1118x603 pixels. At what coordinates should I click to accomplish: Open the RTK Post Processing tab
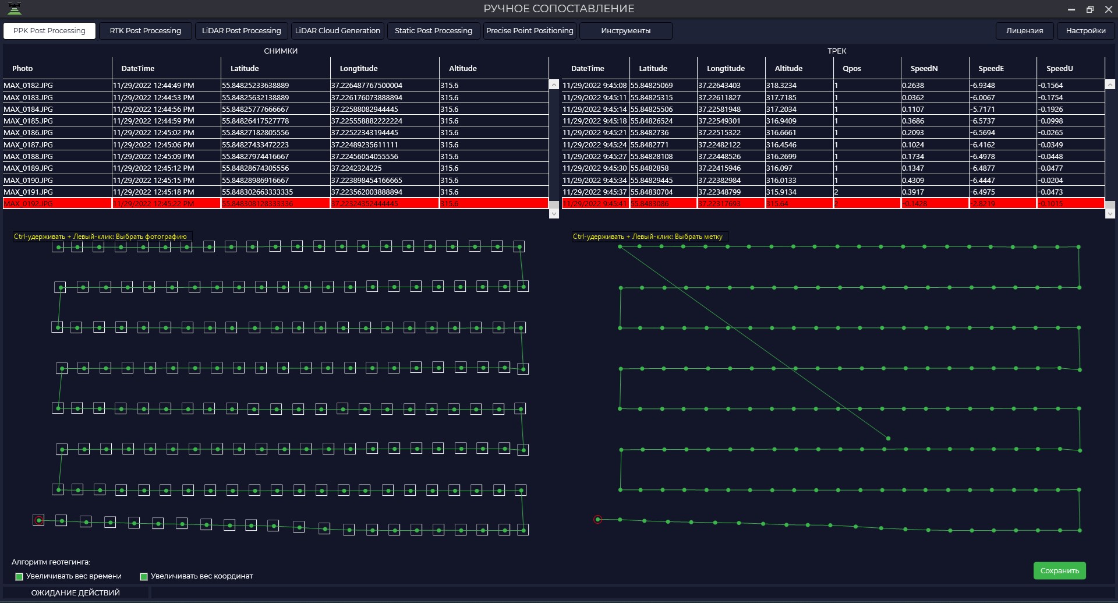click(146, 31)
